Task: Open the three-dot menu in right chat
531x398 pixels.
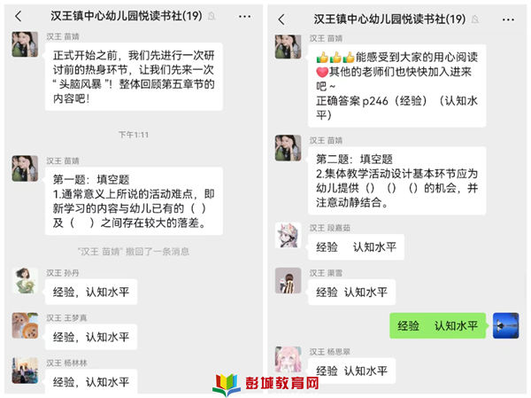Action: tap(508, 20)
